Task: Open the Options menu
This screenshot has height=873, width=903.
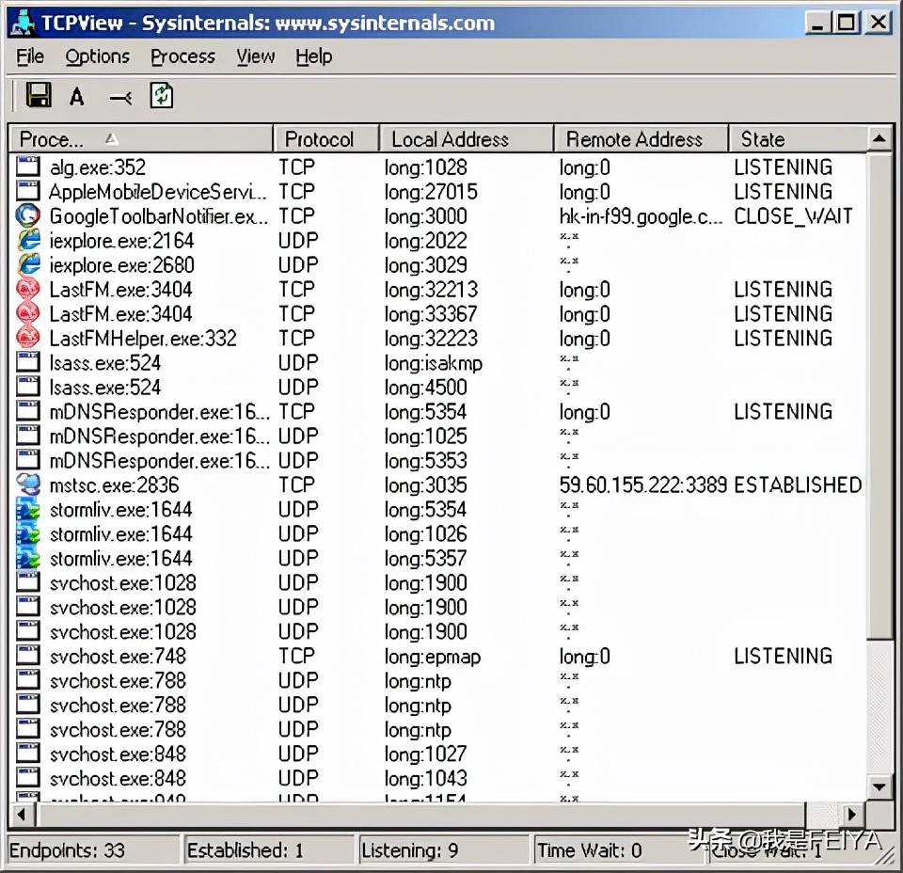Action: tap(97, 56)
